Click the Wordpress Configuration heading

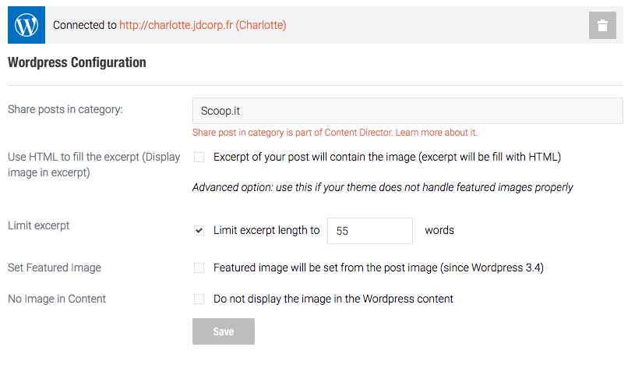click(x=77, y=62)
